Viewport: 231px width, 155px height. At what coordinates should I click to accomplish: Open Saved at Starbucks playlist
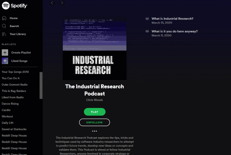pyautogui.click(x=14, y=129)
